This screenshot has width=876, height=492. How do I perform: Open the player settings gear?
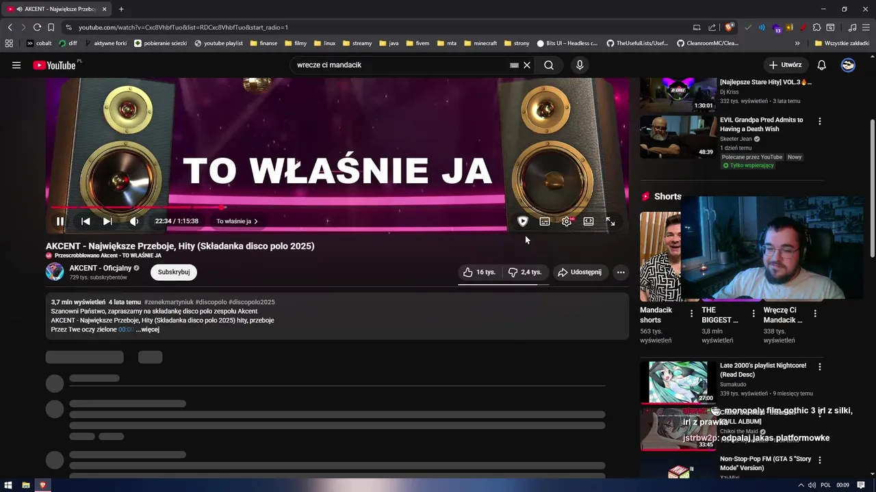pyautogui.click(x=567, y=221)
